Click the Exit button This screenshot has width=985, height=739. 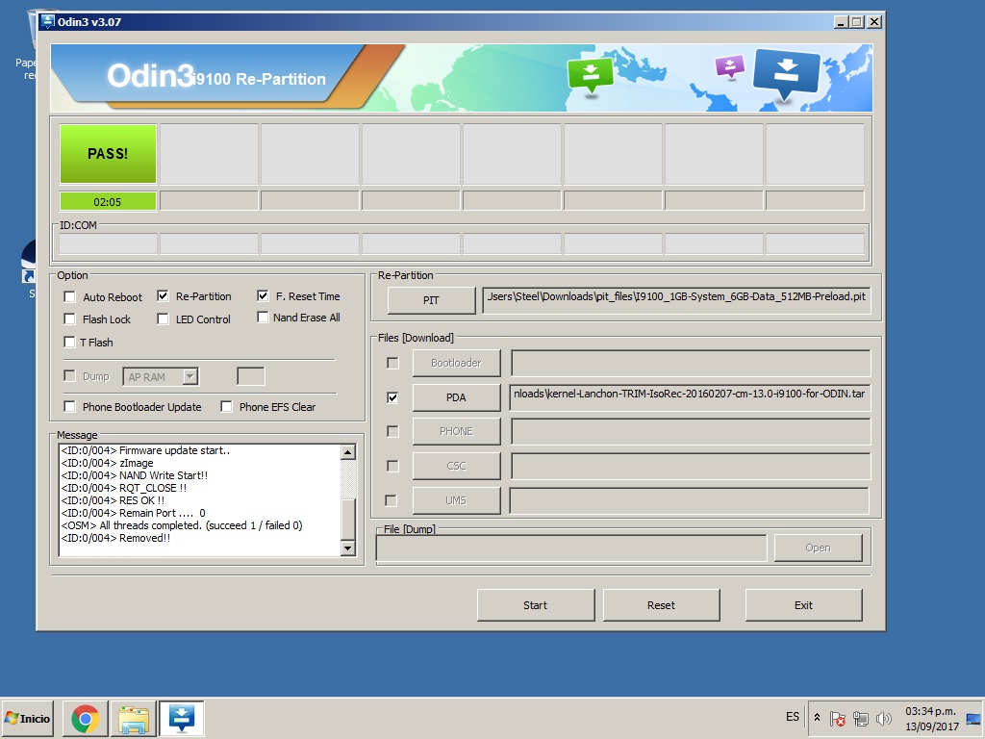coord(803,605)
